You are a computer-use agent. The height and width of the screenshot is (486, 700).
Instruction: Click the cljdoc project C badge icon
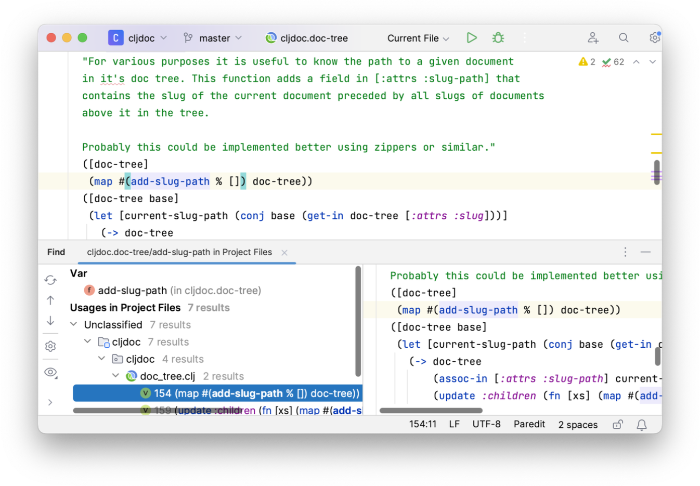click(x=115, y=38)
